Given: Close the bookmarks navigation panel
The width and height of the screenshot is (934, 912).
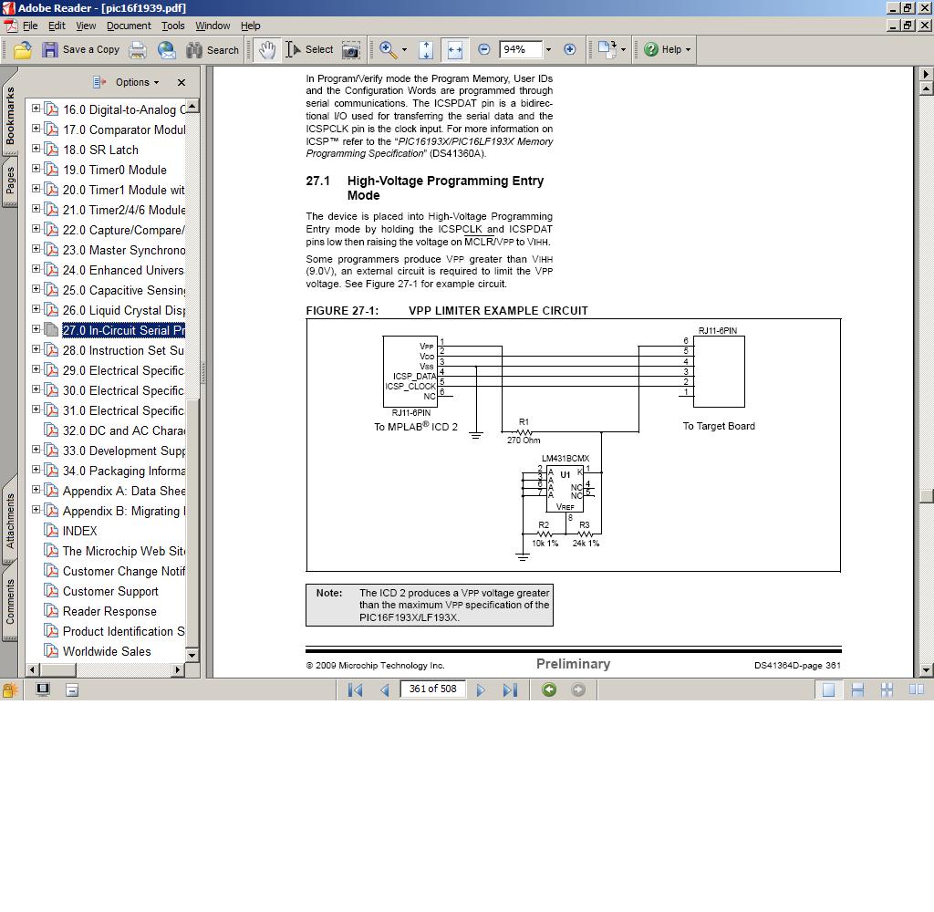Looking at the screenshot, I should pyautogui.click(x=182, y=82).
